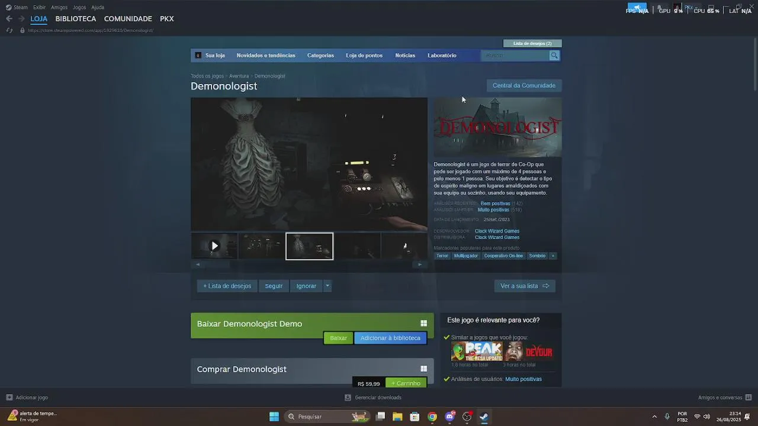Click the Windows icon on Demo row
Viewport: 758px width, 426px height.
click(423, 324)
